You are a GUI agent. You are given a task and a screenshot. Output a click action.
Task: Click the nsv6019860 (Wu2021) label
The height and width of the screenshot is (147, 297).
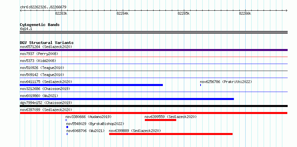point(39,96)
